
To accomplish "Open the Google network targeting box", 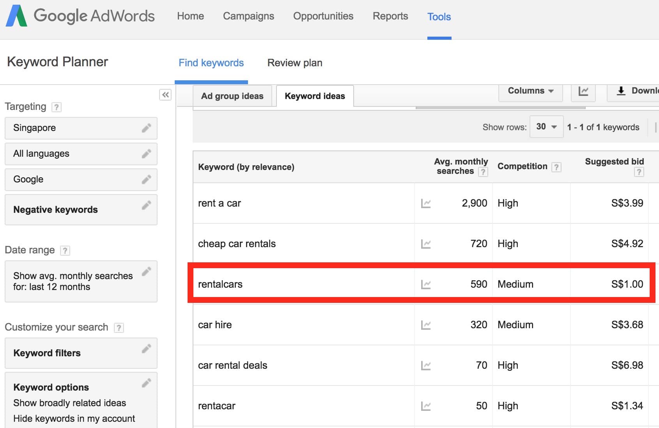I will 81,179.
